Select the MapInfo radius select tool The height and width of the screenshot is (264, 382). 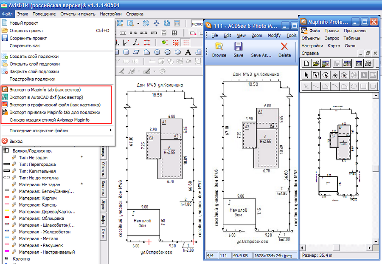click(x=325, y=75)
